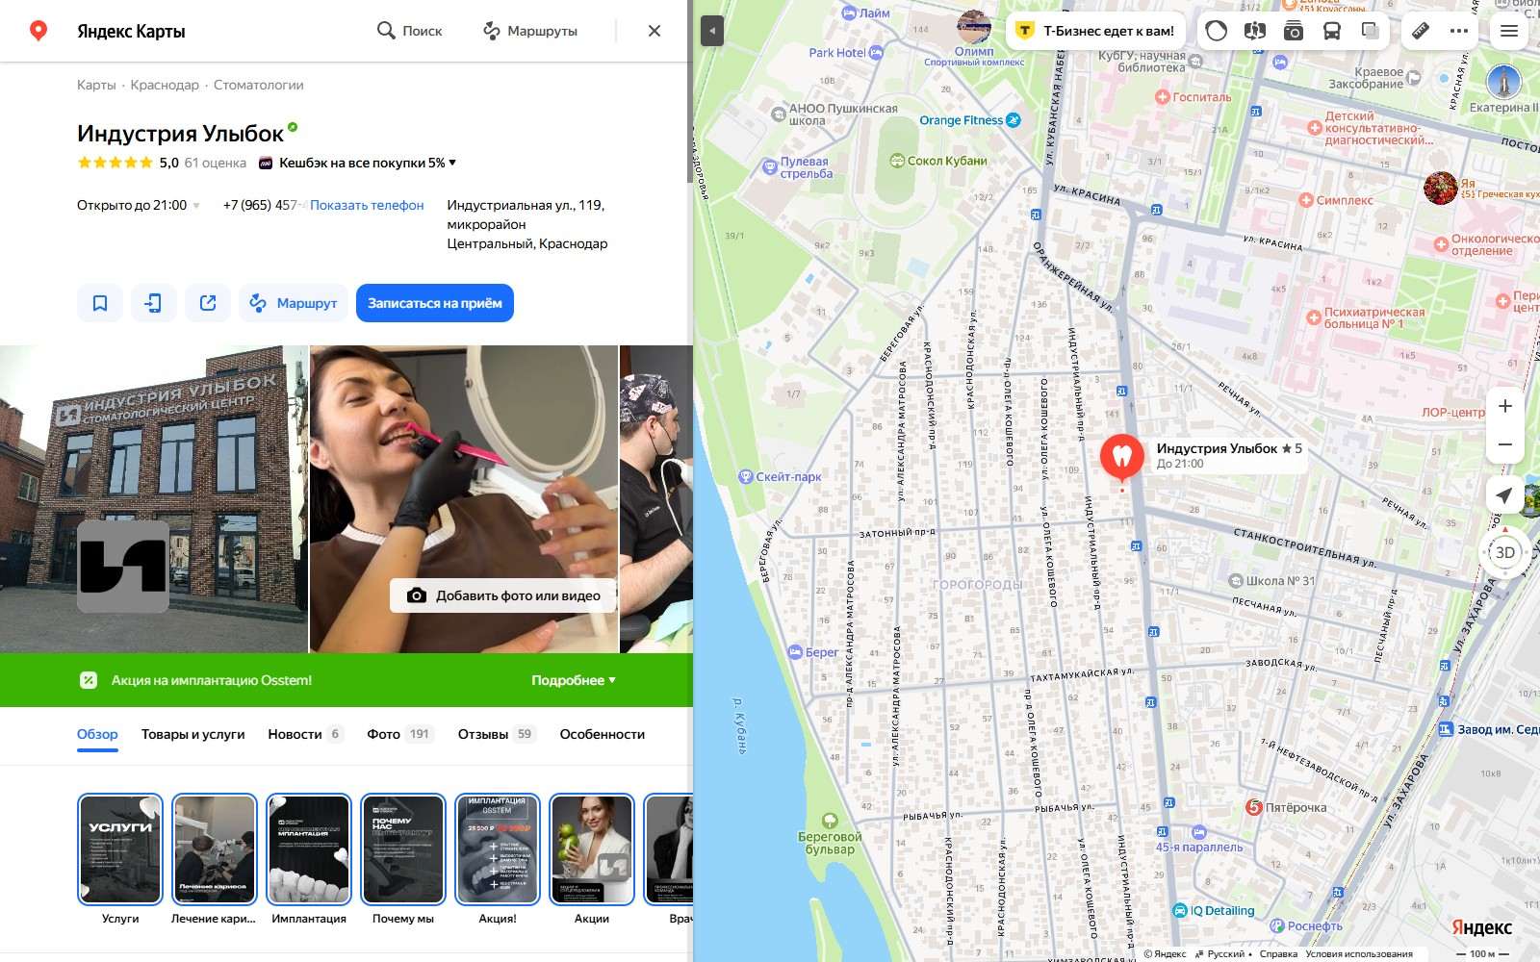Click Показать телефон link
This screenshot has width=1540, height=962.
coord(367,205)
